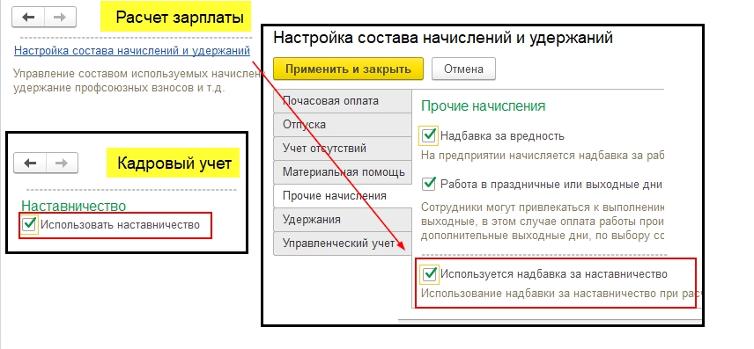The width and height of the screenshot is (754, 349).
Task: Open Учет отсутствий tab
Action: click(x=343, y=149)
